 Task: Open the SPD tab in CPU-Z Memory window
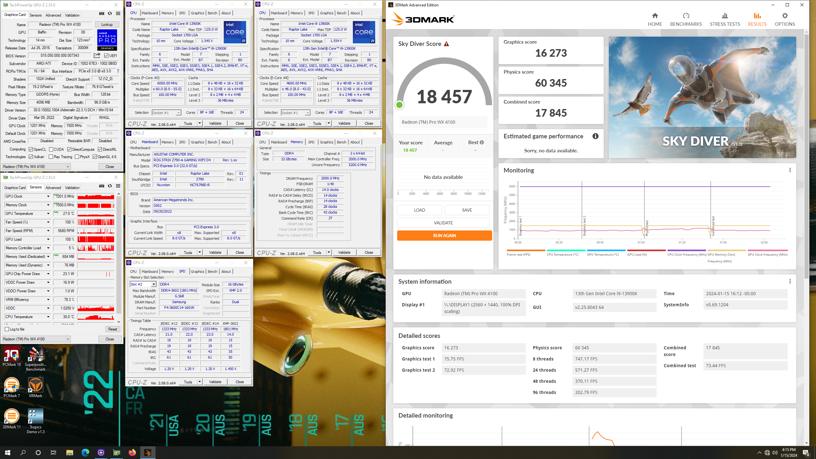311,142
